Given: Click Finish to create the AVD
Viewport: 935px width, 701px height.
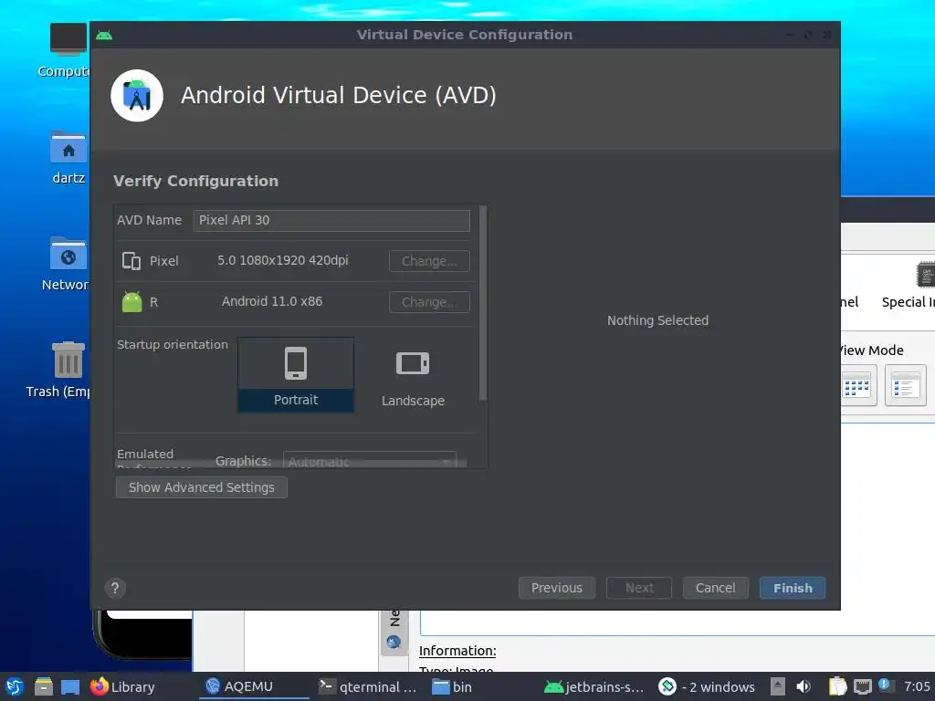Looking at the screenshot, I should pos(793,588).
